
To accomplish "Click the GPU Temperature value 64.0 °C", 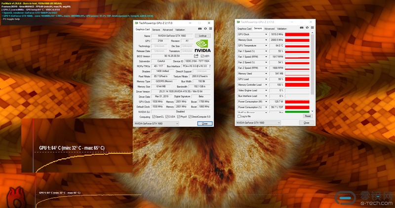I will (276, 45).
